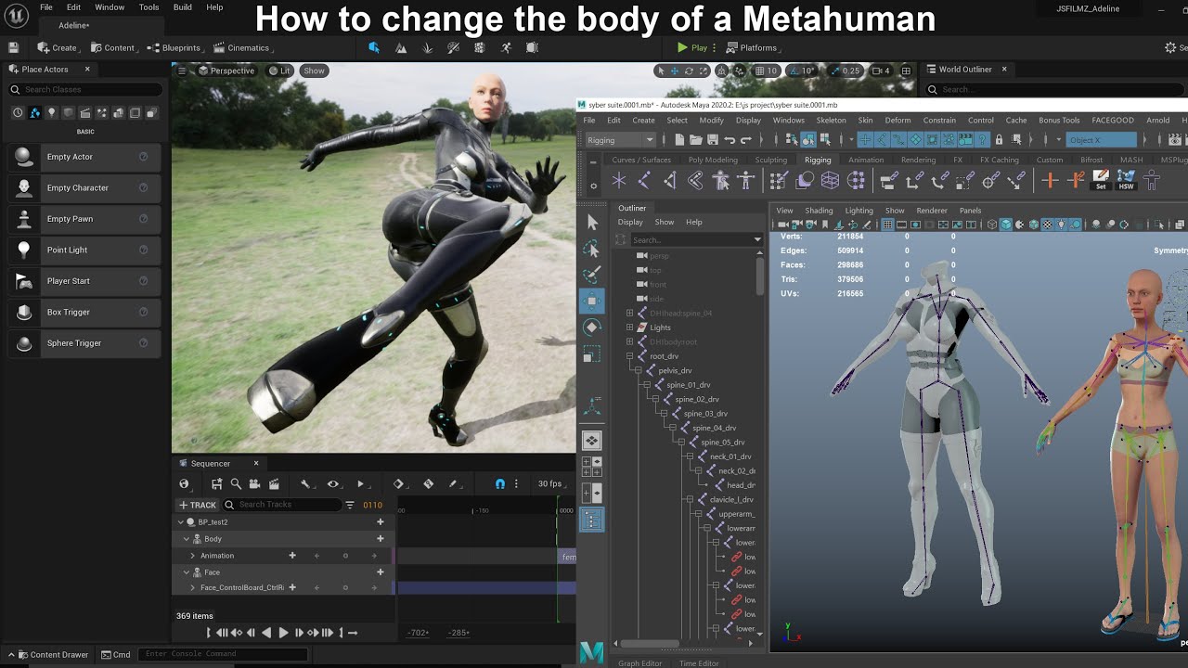Open the Sequencer camera icon

[255, 483]
